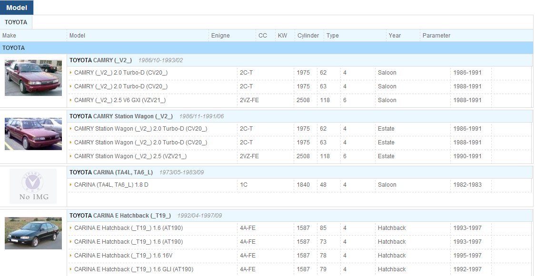Click the orange arrow beside CAMRY 2.5 V6 GXI
This screenshot has height=276, width=535.
pyautogui.click(x=70, y=100)
